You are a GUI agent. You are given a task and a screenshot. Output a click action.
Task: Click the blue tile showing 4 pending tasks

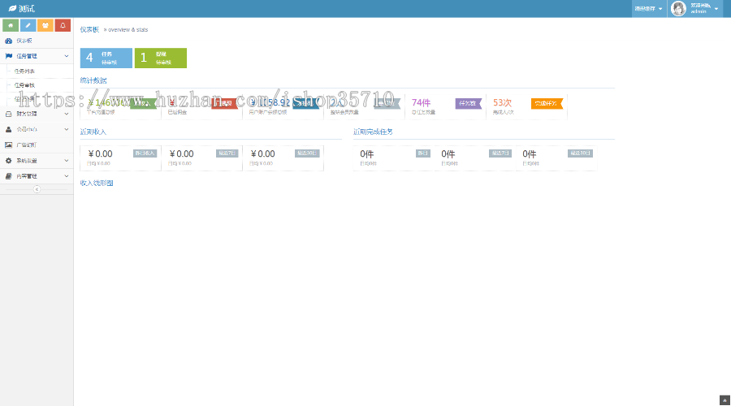tap(106, 58)
